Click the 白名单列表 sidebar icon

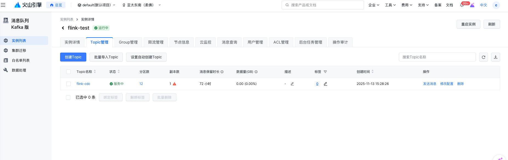click(x=6, y=60)
